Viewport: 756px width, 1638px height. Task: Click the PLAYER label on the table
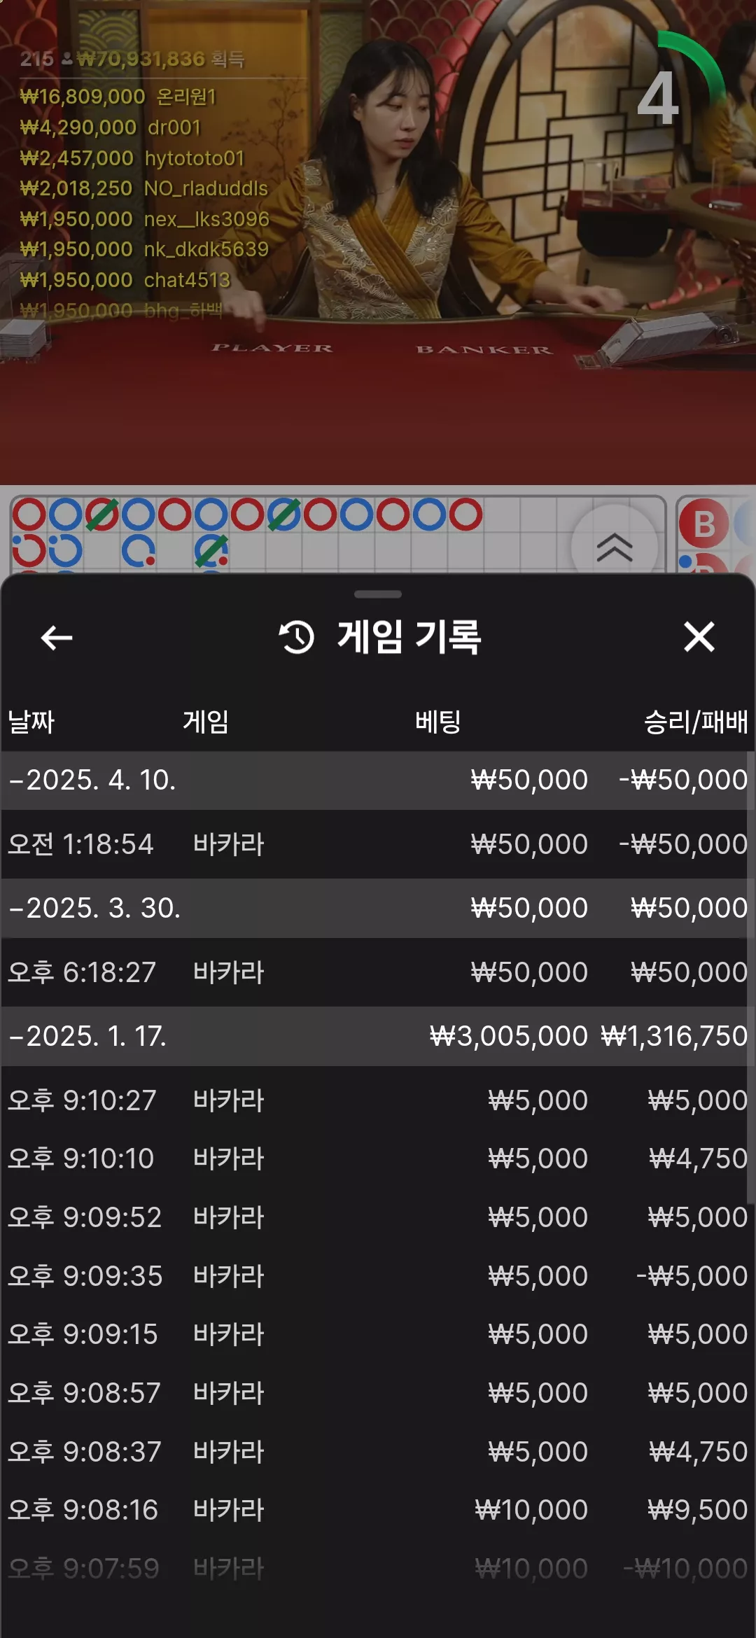pyautogui.click(x=272, y=348)
